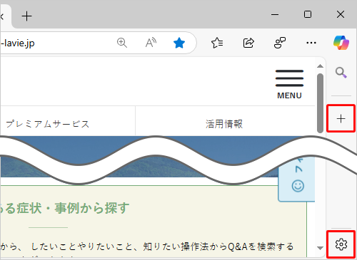Select the 活用情報 tab
This screenshot has width=357, height=260.
[224, 124]
